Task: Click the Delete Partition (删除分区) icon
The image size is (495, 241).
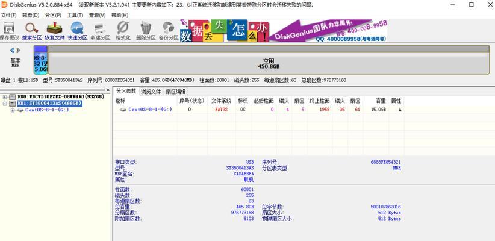Action: pyautogui.click(x=146, y=31)
